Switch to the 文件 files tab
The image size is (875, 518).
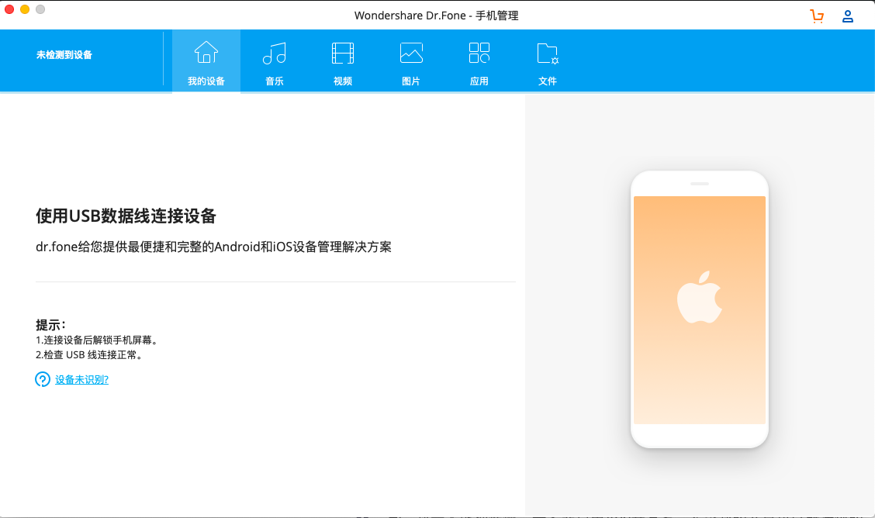(548, 61)
